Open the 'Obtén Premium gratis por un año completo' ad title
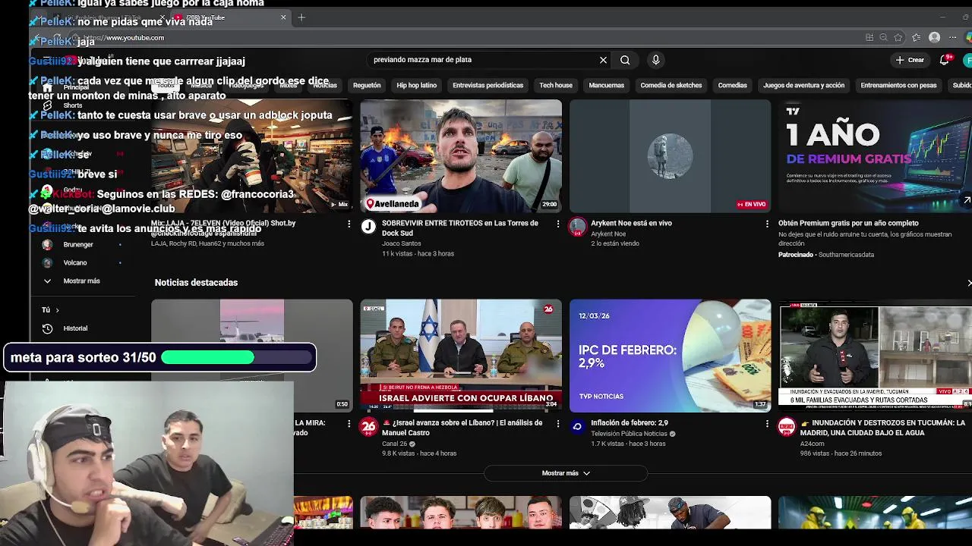 click(x=848, y=224)
